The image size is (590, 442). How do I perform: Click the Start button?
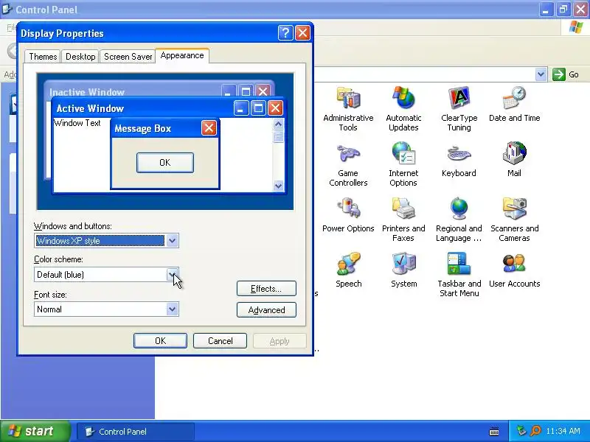[35, 431]
